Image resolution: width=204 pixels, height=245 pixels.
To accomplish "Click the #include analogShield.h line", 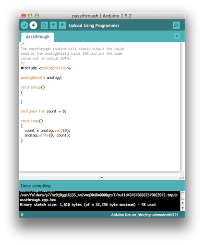I will point(46,68).
